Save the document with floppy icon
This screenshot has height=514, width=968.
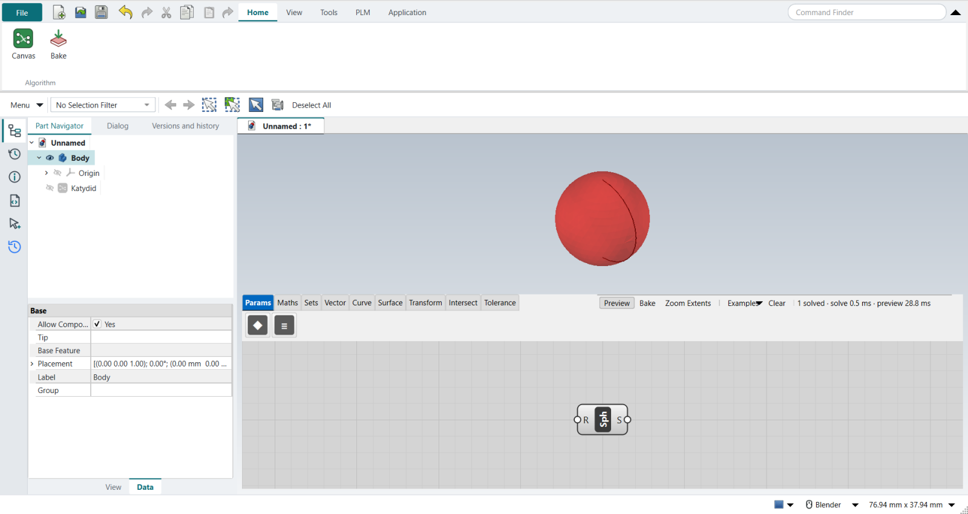102,12
